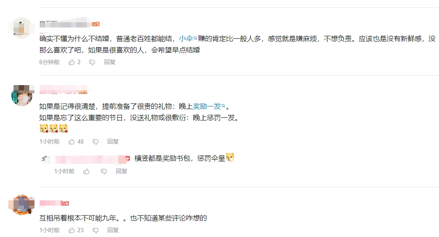Open the second commenter's avatar
Image resolution: width=439 pixels, height=237 pixels.
tap(22, 96)
